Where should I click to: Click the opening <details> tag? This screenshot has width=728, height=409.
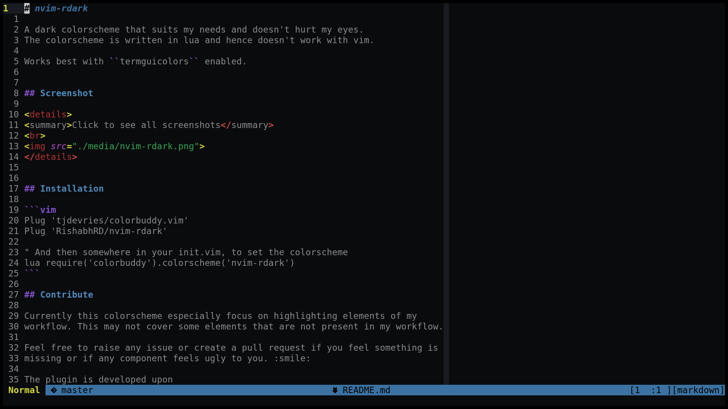48,114
